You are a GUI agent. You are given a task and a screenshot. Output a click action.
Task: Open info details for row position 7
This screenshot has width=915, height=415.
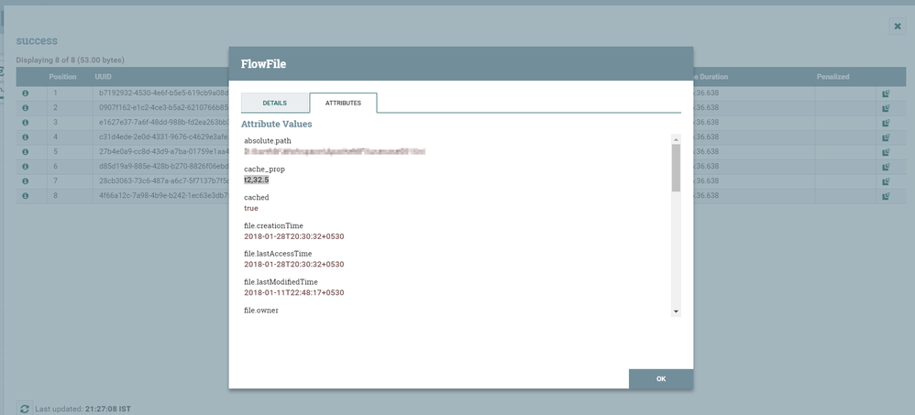click(25, 181)
